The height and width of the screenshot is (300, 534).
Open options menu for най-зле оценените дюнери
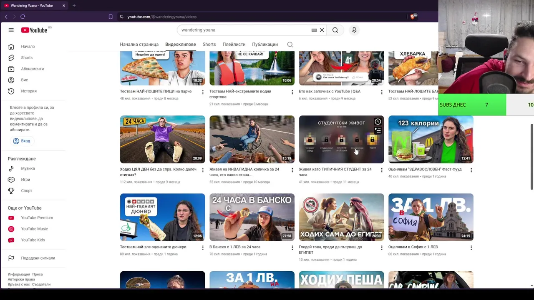[x=203, y=248]
